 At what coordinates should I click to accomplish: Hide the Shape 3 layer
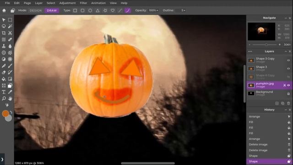[288, 68]
